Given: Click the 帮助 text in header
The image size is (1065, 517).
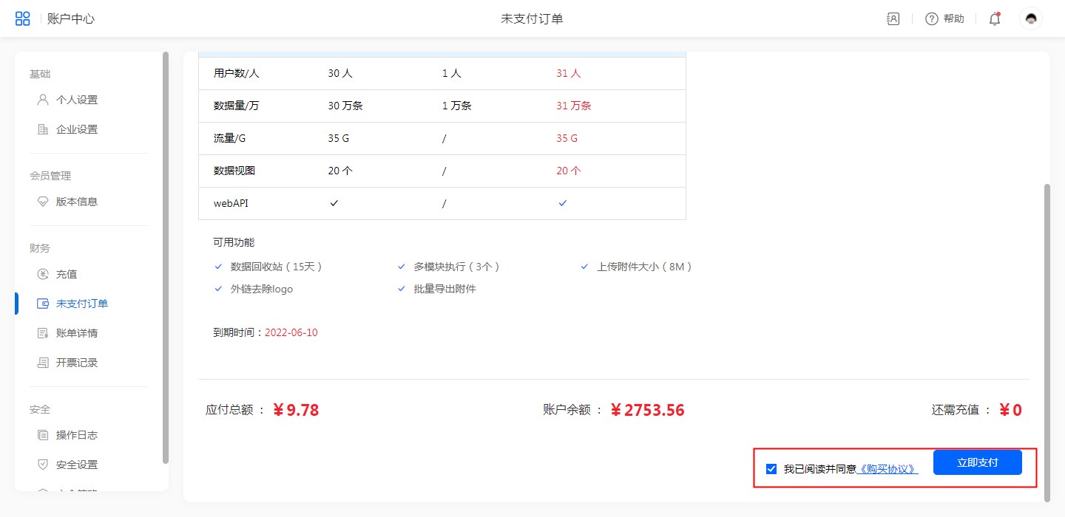Looking at the screenshot, I should click(x=954, y=19).
